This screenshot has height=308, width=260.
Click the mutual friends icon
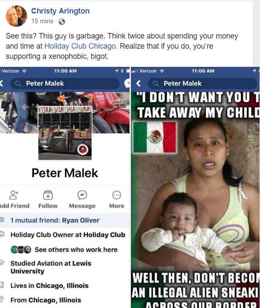[x=2, y=220]
